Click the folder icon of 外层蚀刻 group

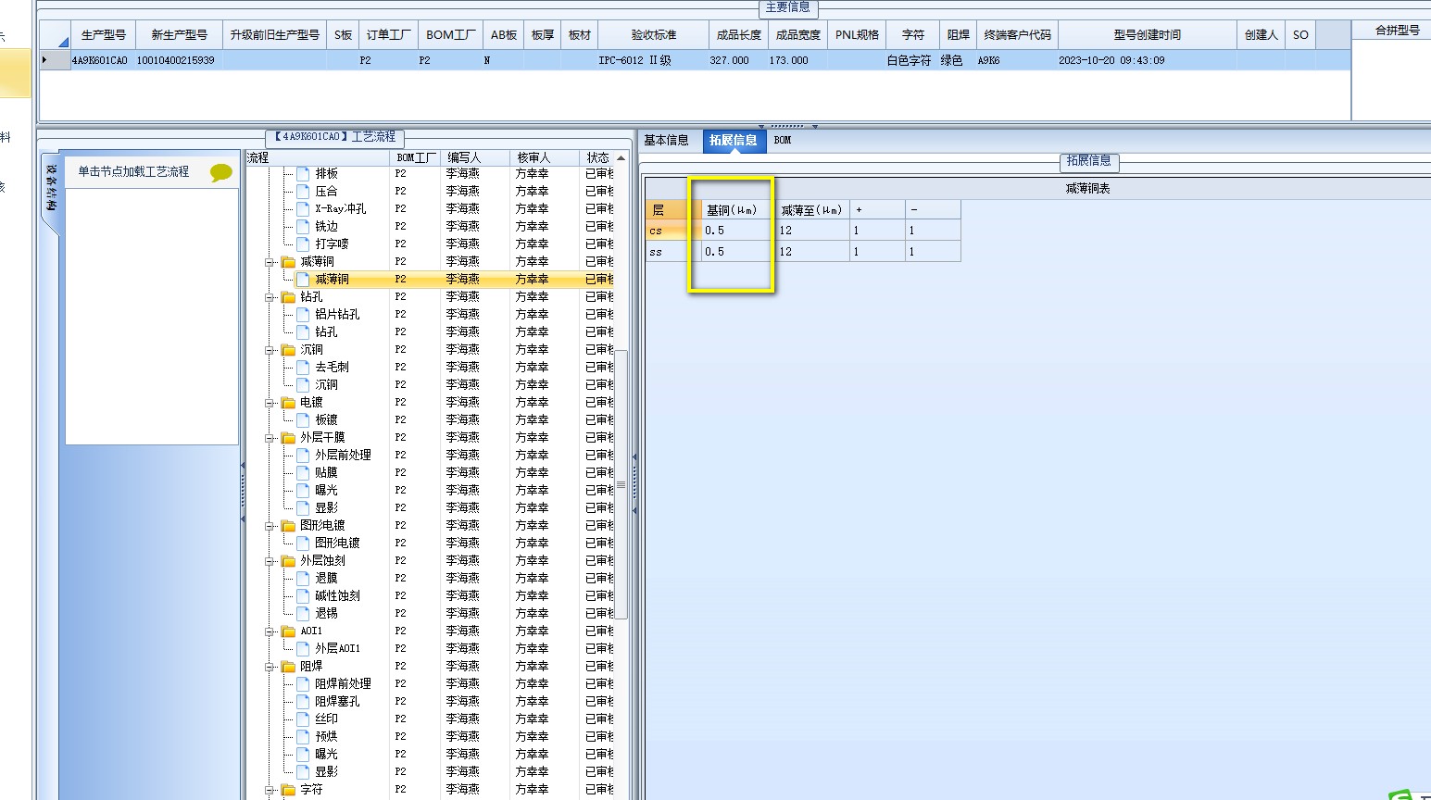point(288,560)
